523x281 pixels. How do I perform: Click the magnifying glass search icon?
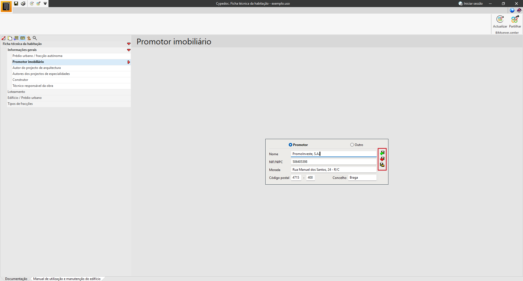tap(35, 38)
